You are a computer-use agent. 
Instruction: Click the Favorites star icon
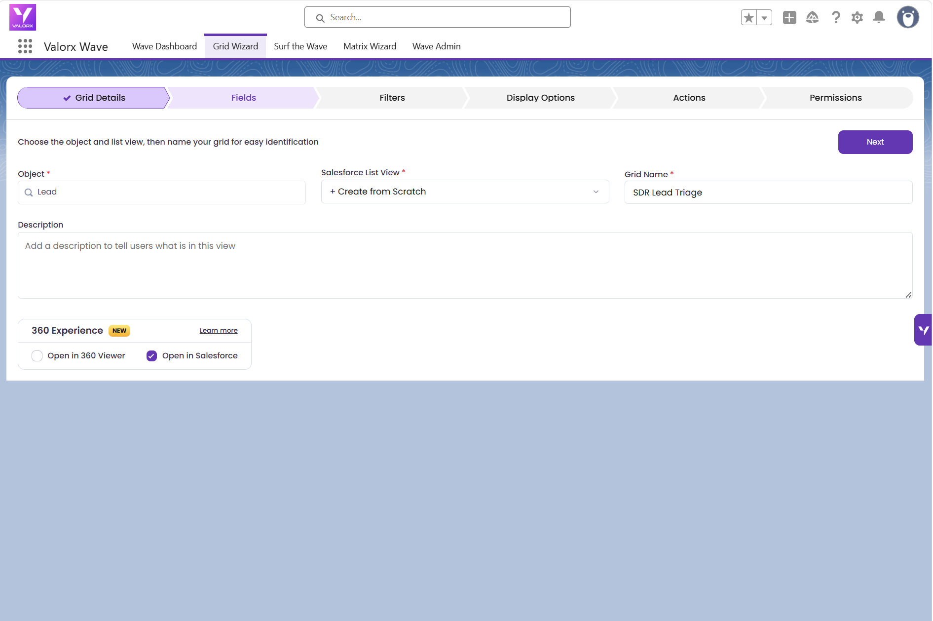pos(749,18)
